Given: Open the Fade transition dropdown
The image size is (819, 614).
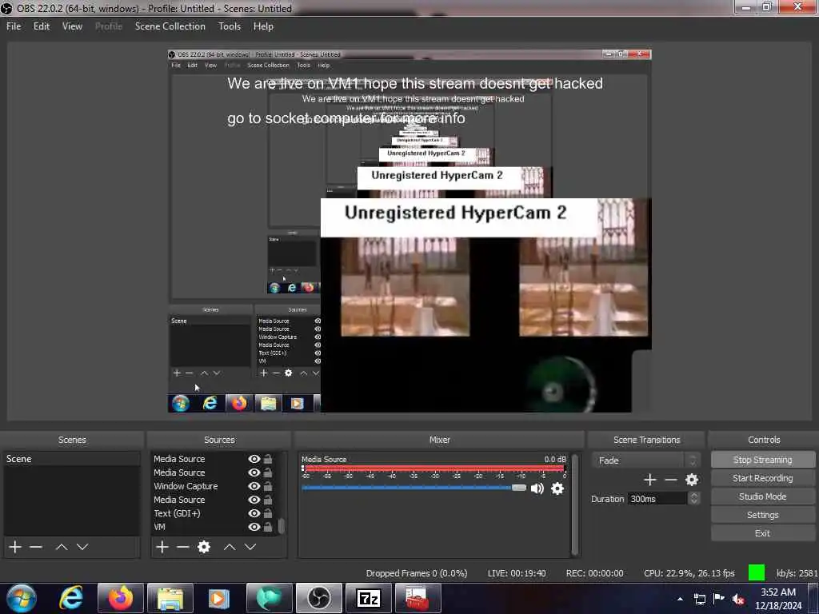Looking at the screenshot, I should (x=646, y=460).
